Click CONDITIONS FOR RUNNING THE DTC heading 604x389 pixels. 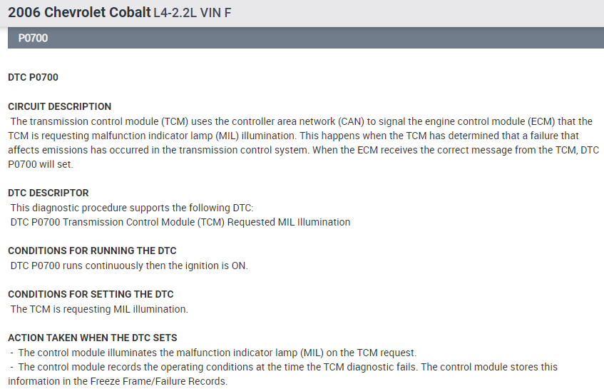click(92, 251)
